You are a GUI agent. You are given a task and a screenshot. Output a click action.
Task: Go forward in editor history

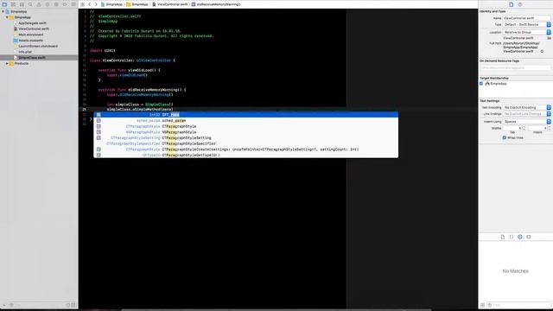click(x=96, y=4)
